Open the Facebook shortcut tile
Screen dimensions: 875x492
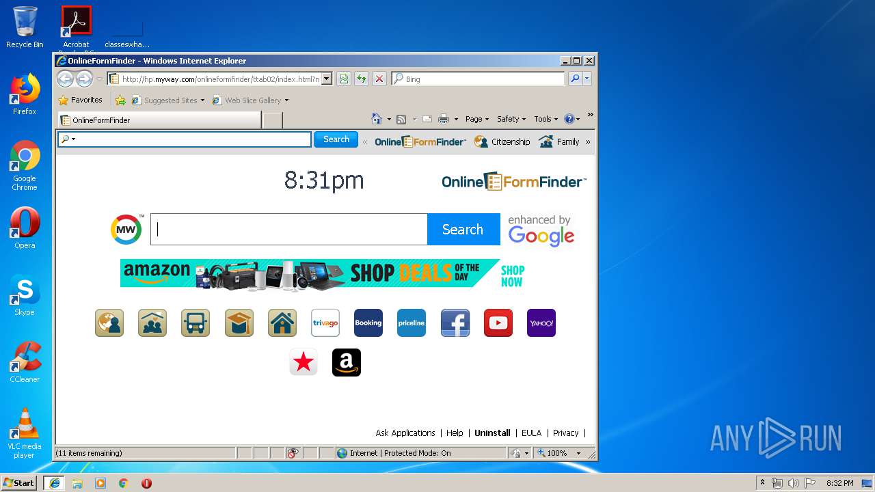[455, 323]
